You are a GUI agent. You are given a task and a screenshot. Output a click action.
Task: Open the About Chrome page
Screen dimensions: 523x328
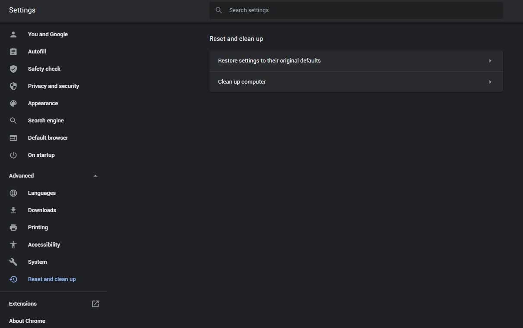click(x=27, y=321)
